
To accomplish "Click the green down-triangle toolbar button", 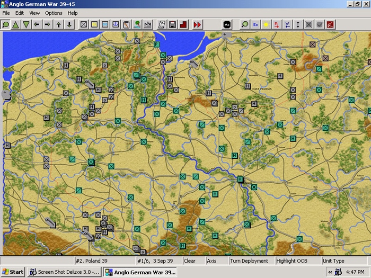I will [26, 24].
